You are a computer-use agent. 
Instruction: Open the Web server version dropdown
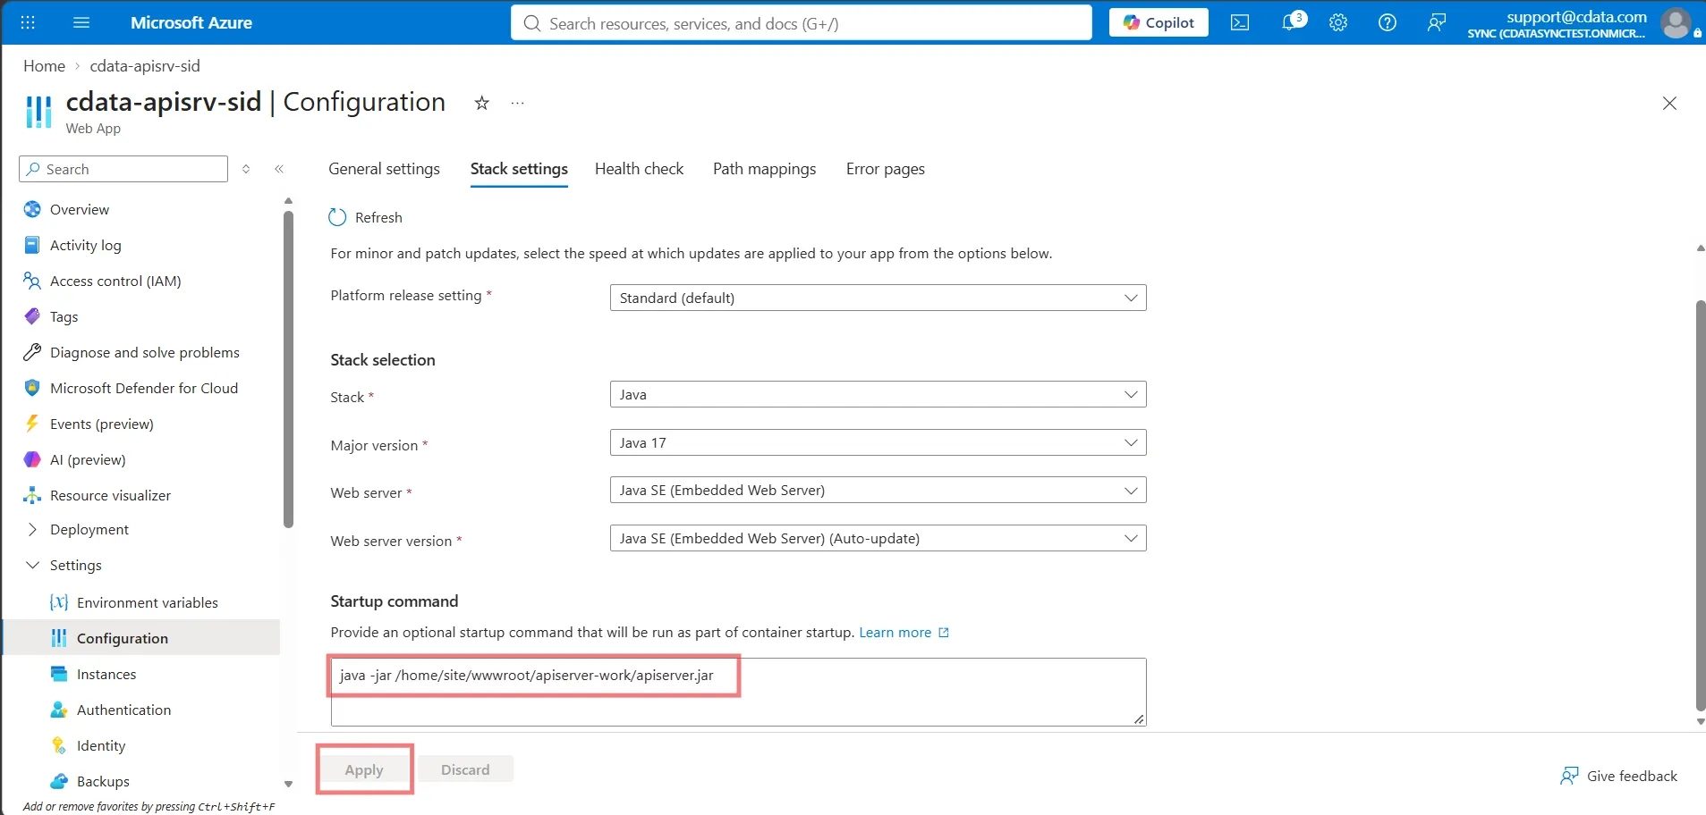(878, 538)
